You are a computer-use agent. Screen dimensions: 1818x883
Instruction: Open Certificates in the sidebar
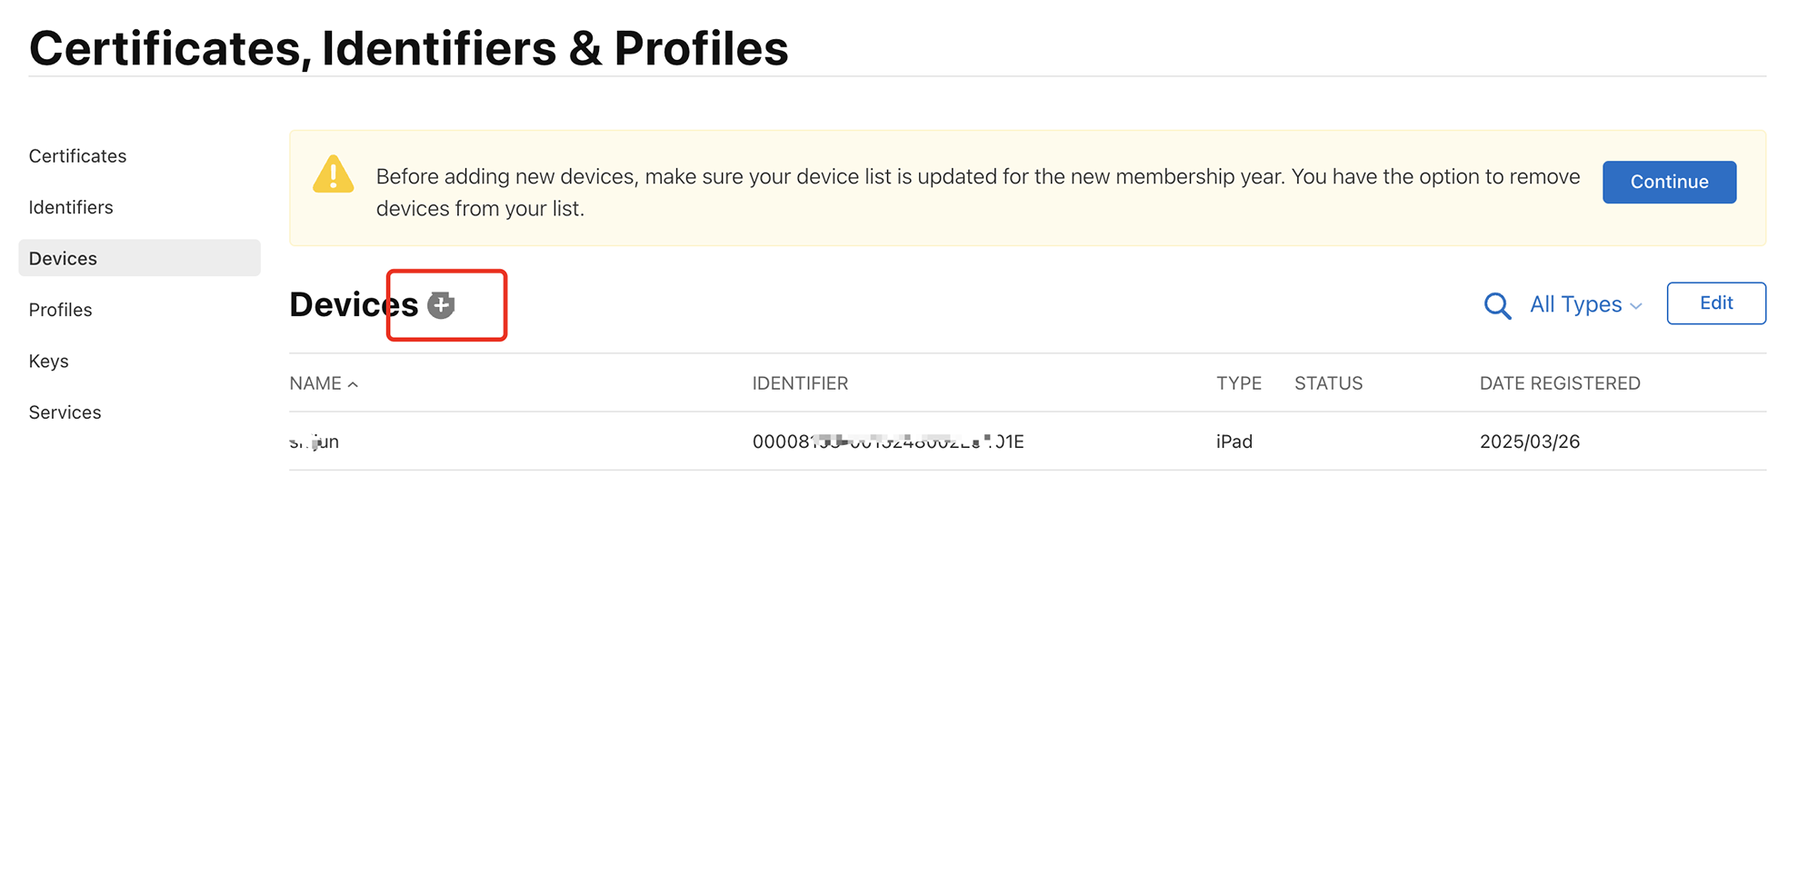[x=77, y=156]
